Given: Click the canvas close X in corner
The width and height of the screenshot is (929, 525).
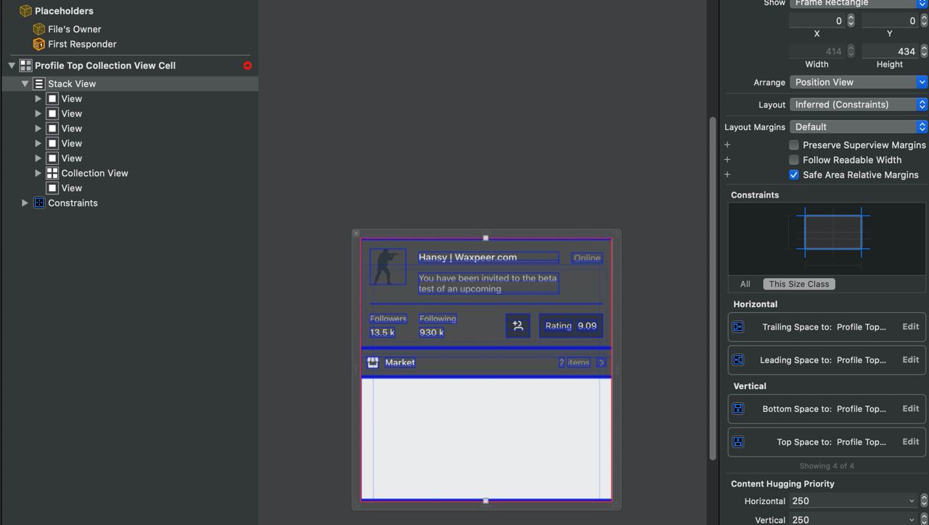Looking at the screenshot, I should click(x=356, y=234).
